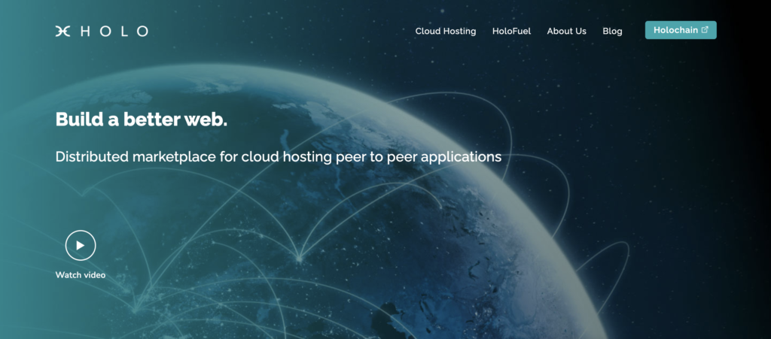Click the Holo logo
The image size is (771, 339).
pyautogui.click(x=102, y=32)
